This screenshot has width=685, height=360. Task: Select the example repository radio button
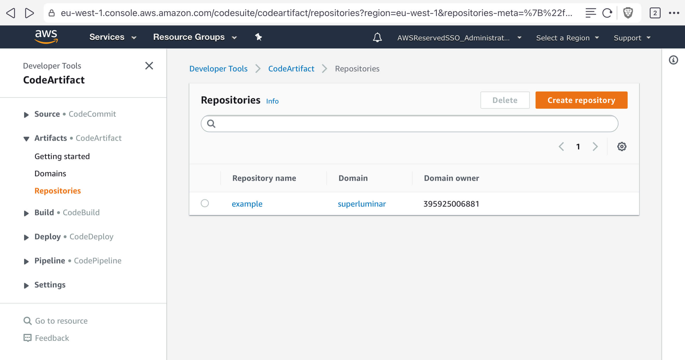[205, 203]
